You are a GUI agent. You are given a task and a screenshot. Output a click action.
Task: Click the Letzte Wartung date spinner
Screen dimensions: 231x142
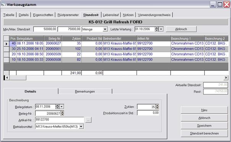point(157,29)
